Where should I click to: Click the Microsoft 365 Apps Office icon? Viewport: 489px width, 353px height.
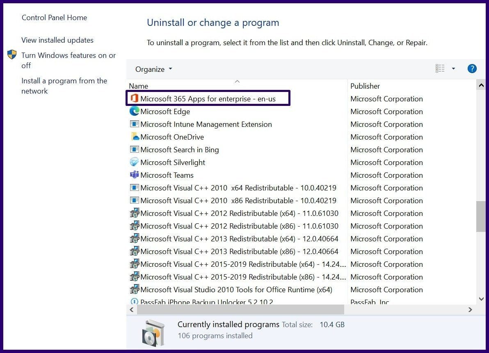pos(135,99)
